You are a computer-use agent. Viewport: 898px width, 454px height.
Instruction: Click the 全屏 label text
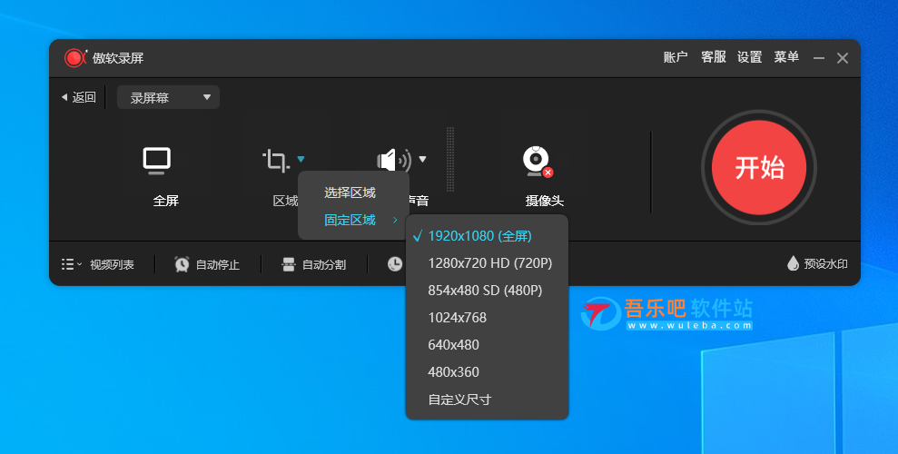(x=166, y=201)
